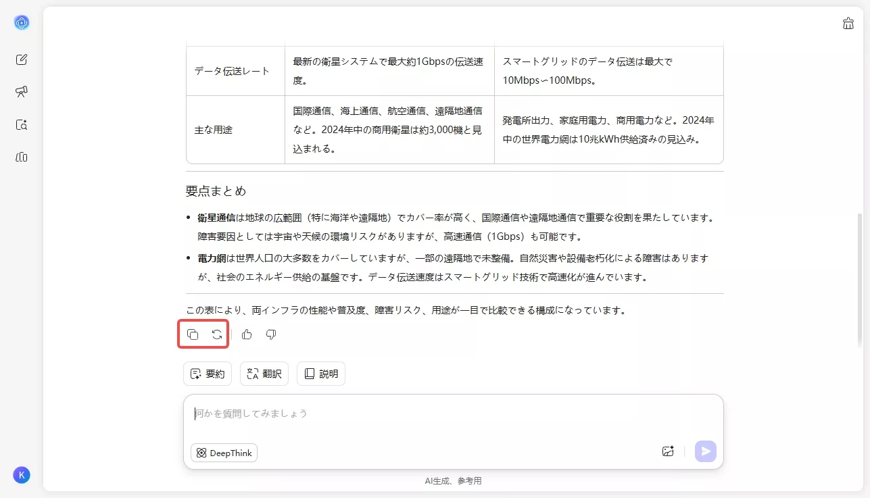Rate the response with thumbs down

[270, 334]
